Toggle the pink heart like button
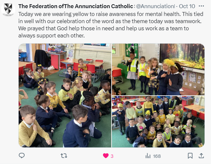The image size is (214, 164). (x=106, y=156)
